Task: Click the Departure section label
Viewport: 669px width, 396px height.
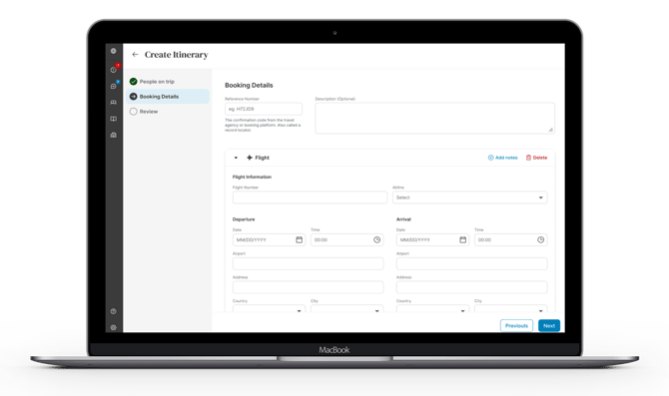Action: [x=244, y=219]
